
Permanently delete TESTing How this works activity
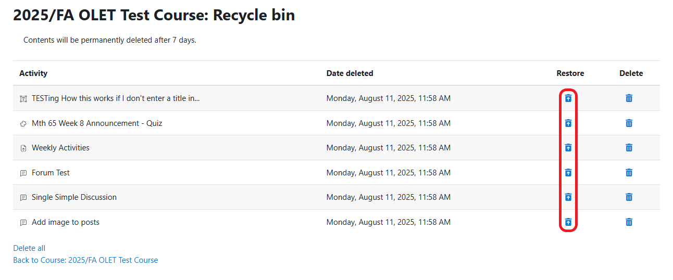point(629,98)
